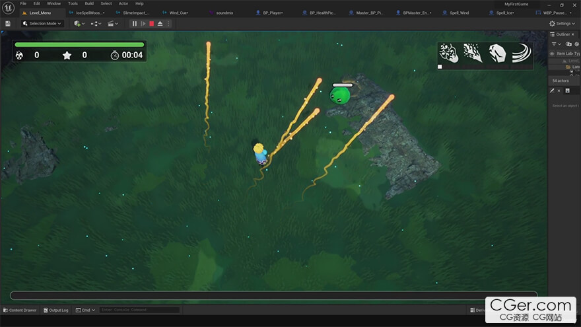
Task: Sort by Item Label column header
Action: point(565,54)
